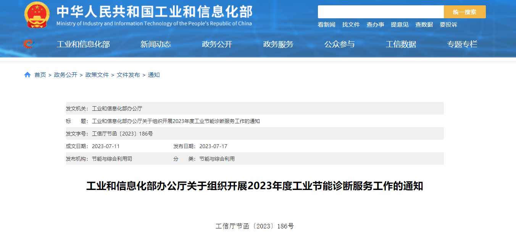This screenshot has width=516, height=233.
Task: Open the 工信数据 navigation menu
Action: tap(401, 44)
